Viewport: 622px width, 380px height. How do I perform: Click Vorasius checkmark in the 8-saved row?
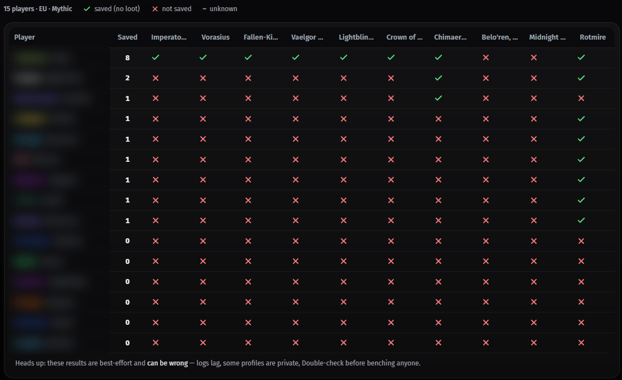click(x=203, y=57)
